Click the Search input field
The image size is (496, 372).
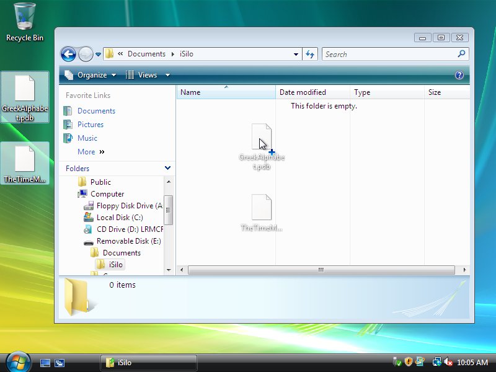389,54
